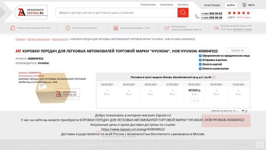The width and height of the screenshot is (266, 150).
Task: Click article number 450004F022 text
Action: (x=35, y=58)
